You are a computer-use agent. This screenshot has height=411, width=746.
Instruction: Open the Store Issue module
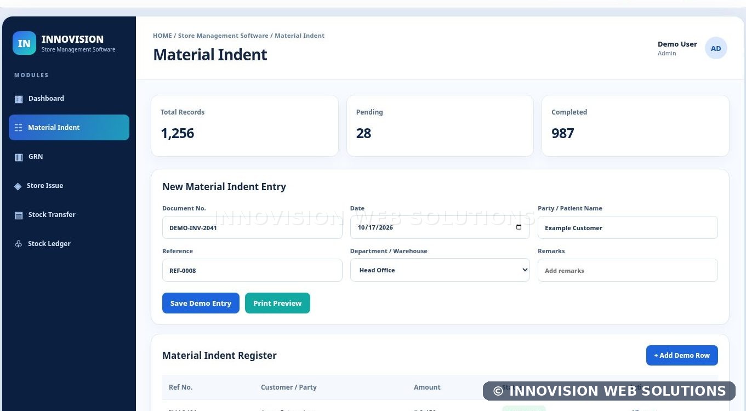[69, 186]
